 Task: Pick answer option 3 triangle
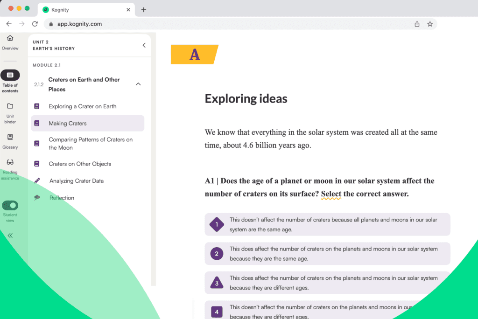217,283
